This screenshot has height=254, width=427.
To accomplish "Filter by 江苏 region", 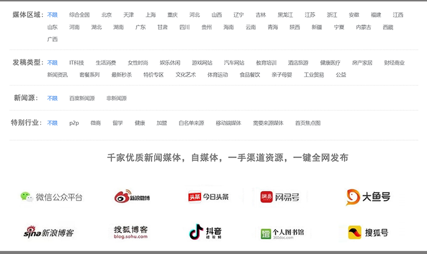I will click(310, 15).
